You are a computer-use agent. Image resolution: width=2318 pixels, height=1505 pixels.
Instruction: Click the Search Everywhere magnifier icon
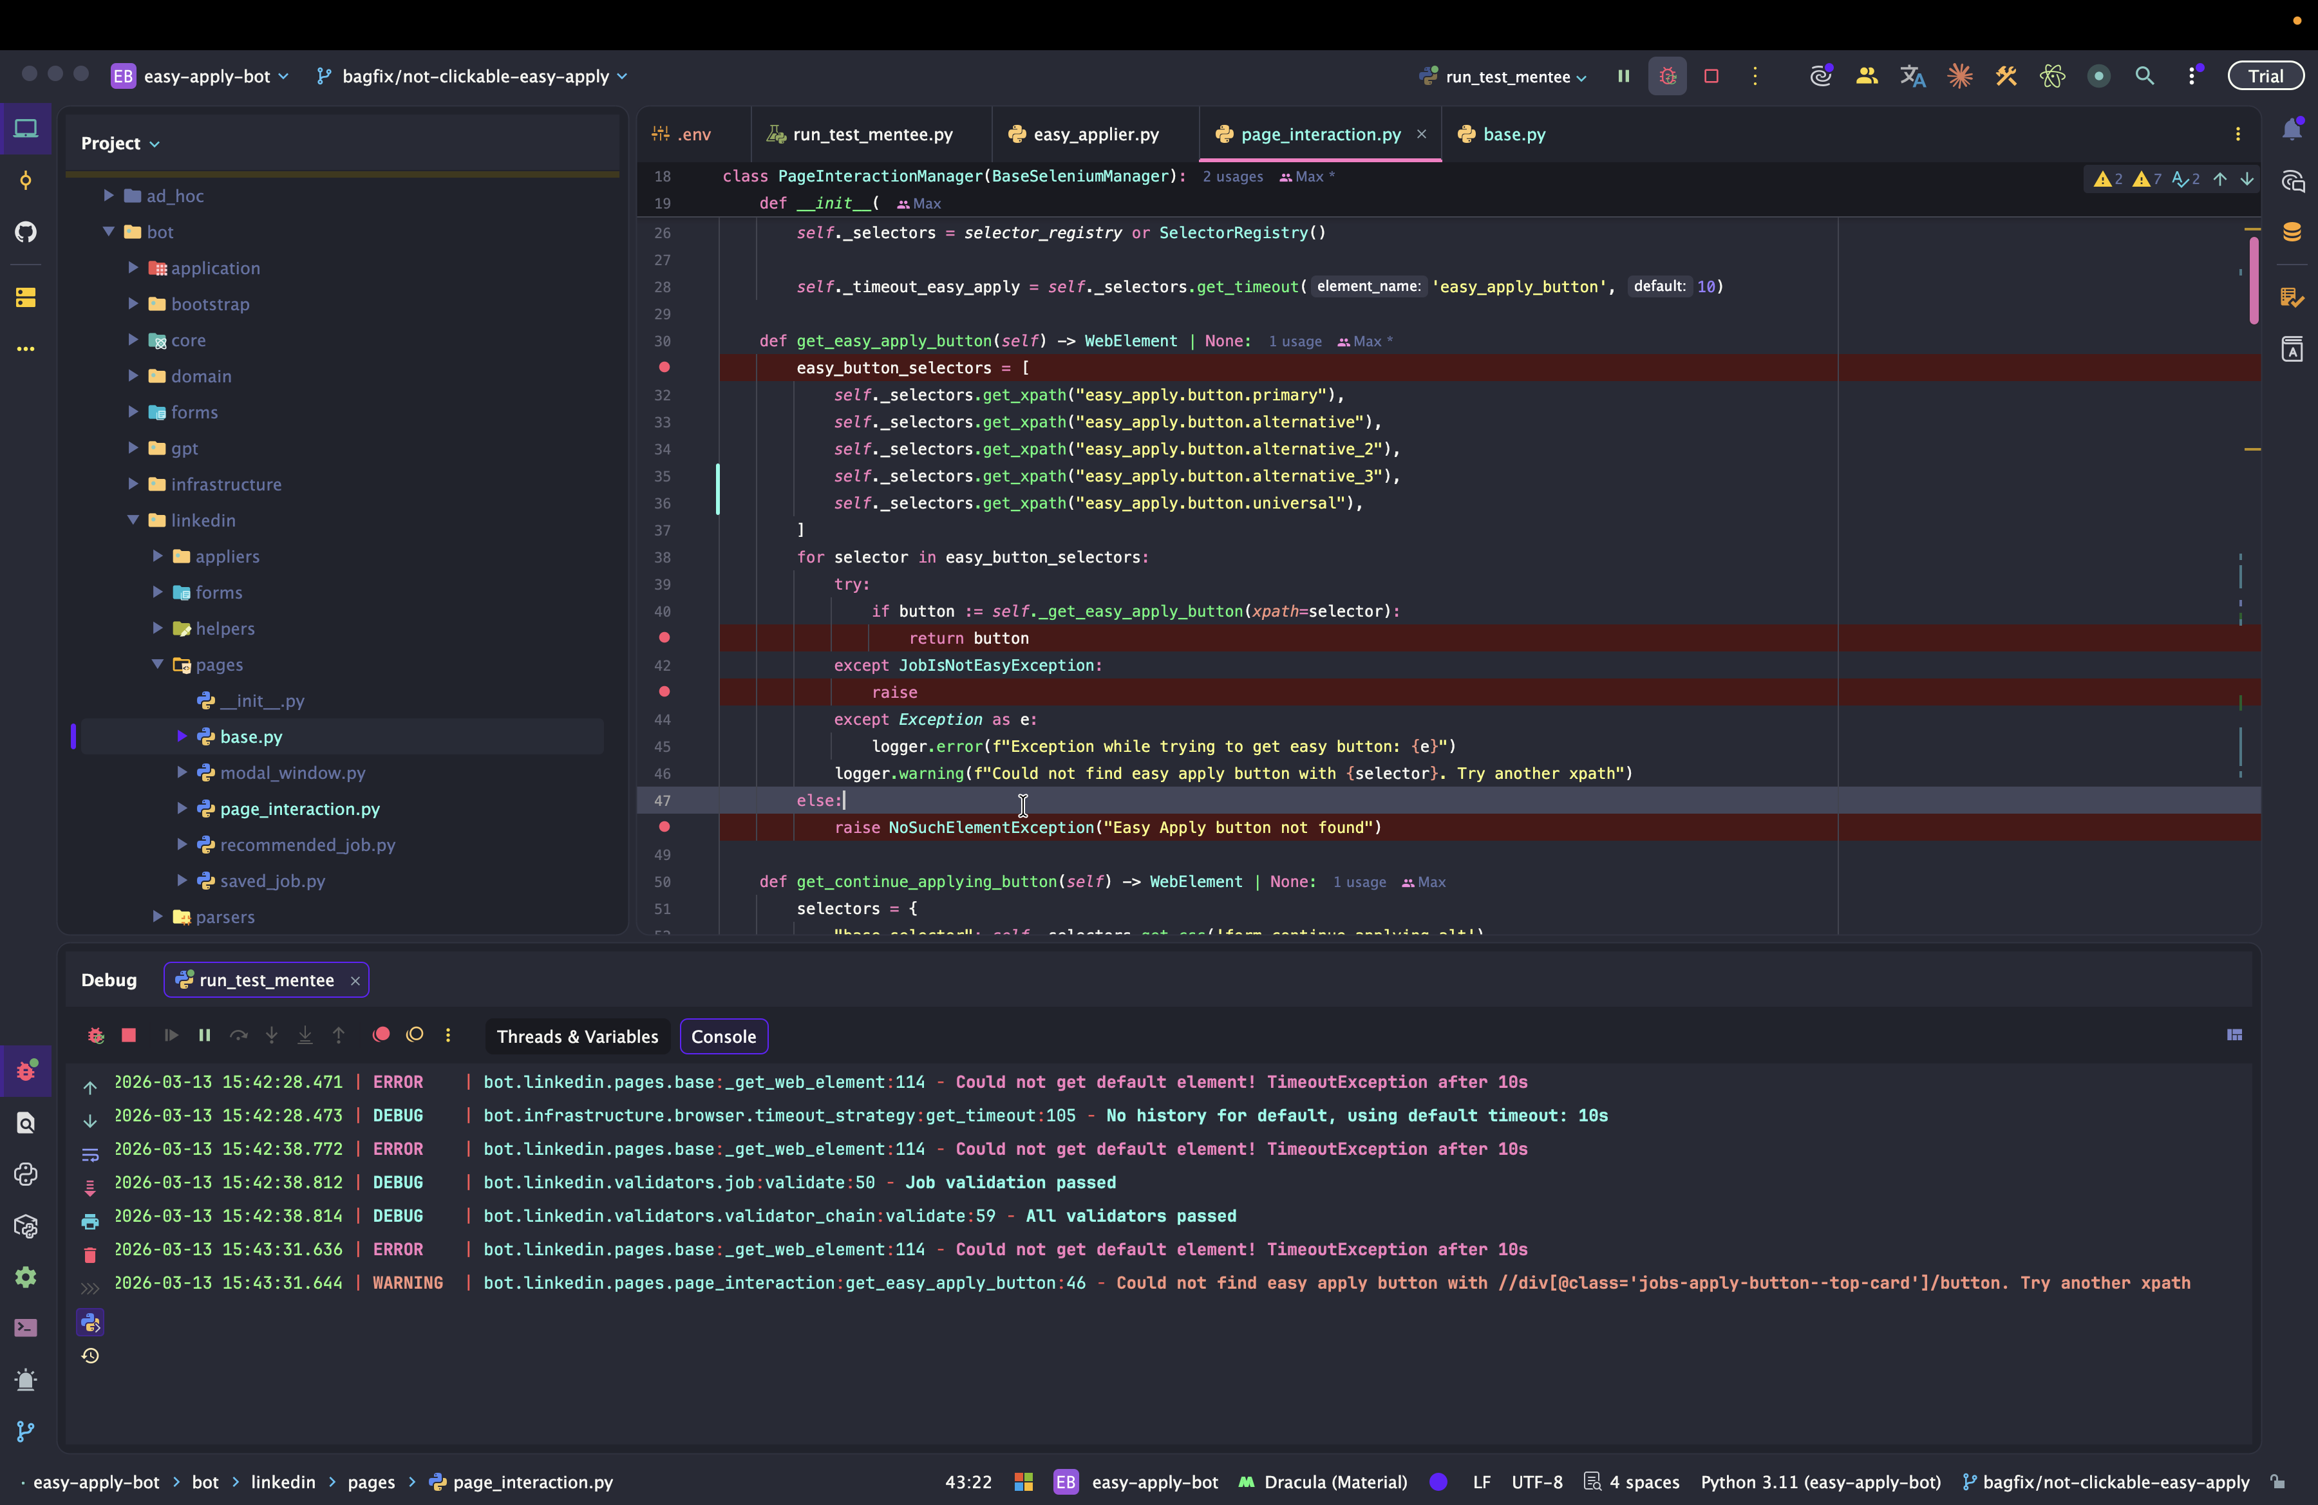point(2144,76)
